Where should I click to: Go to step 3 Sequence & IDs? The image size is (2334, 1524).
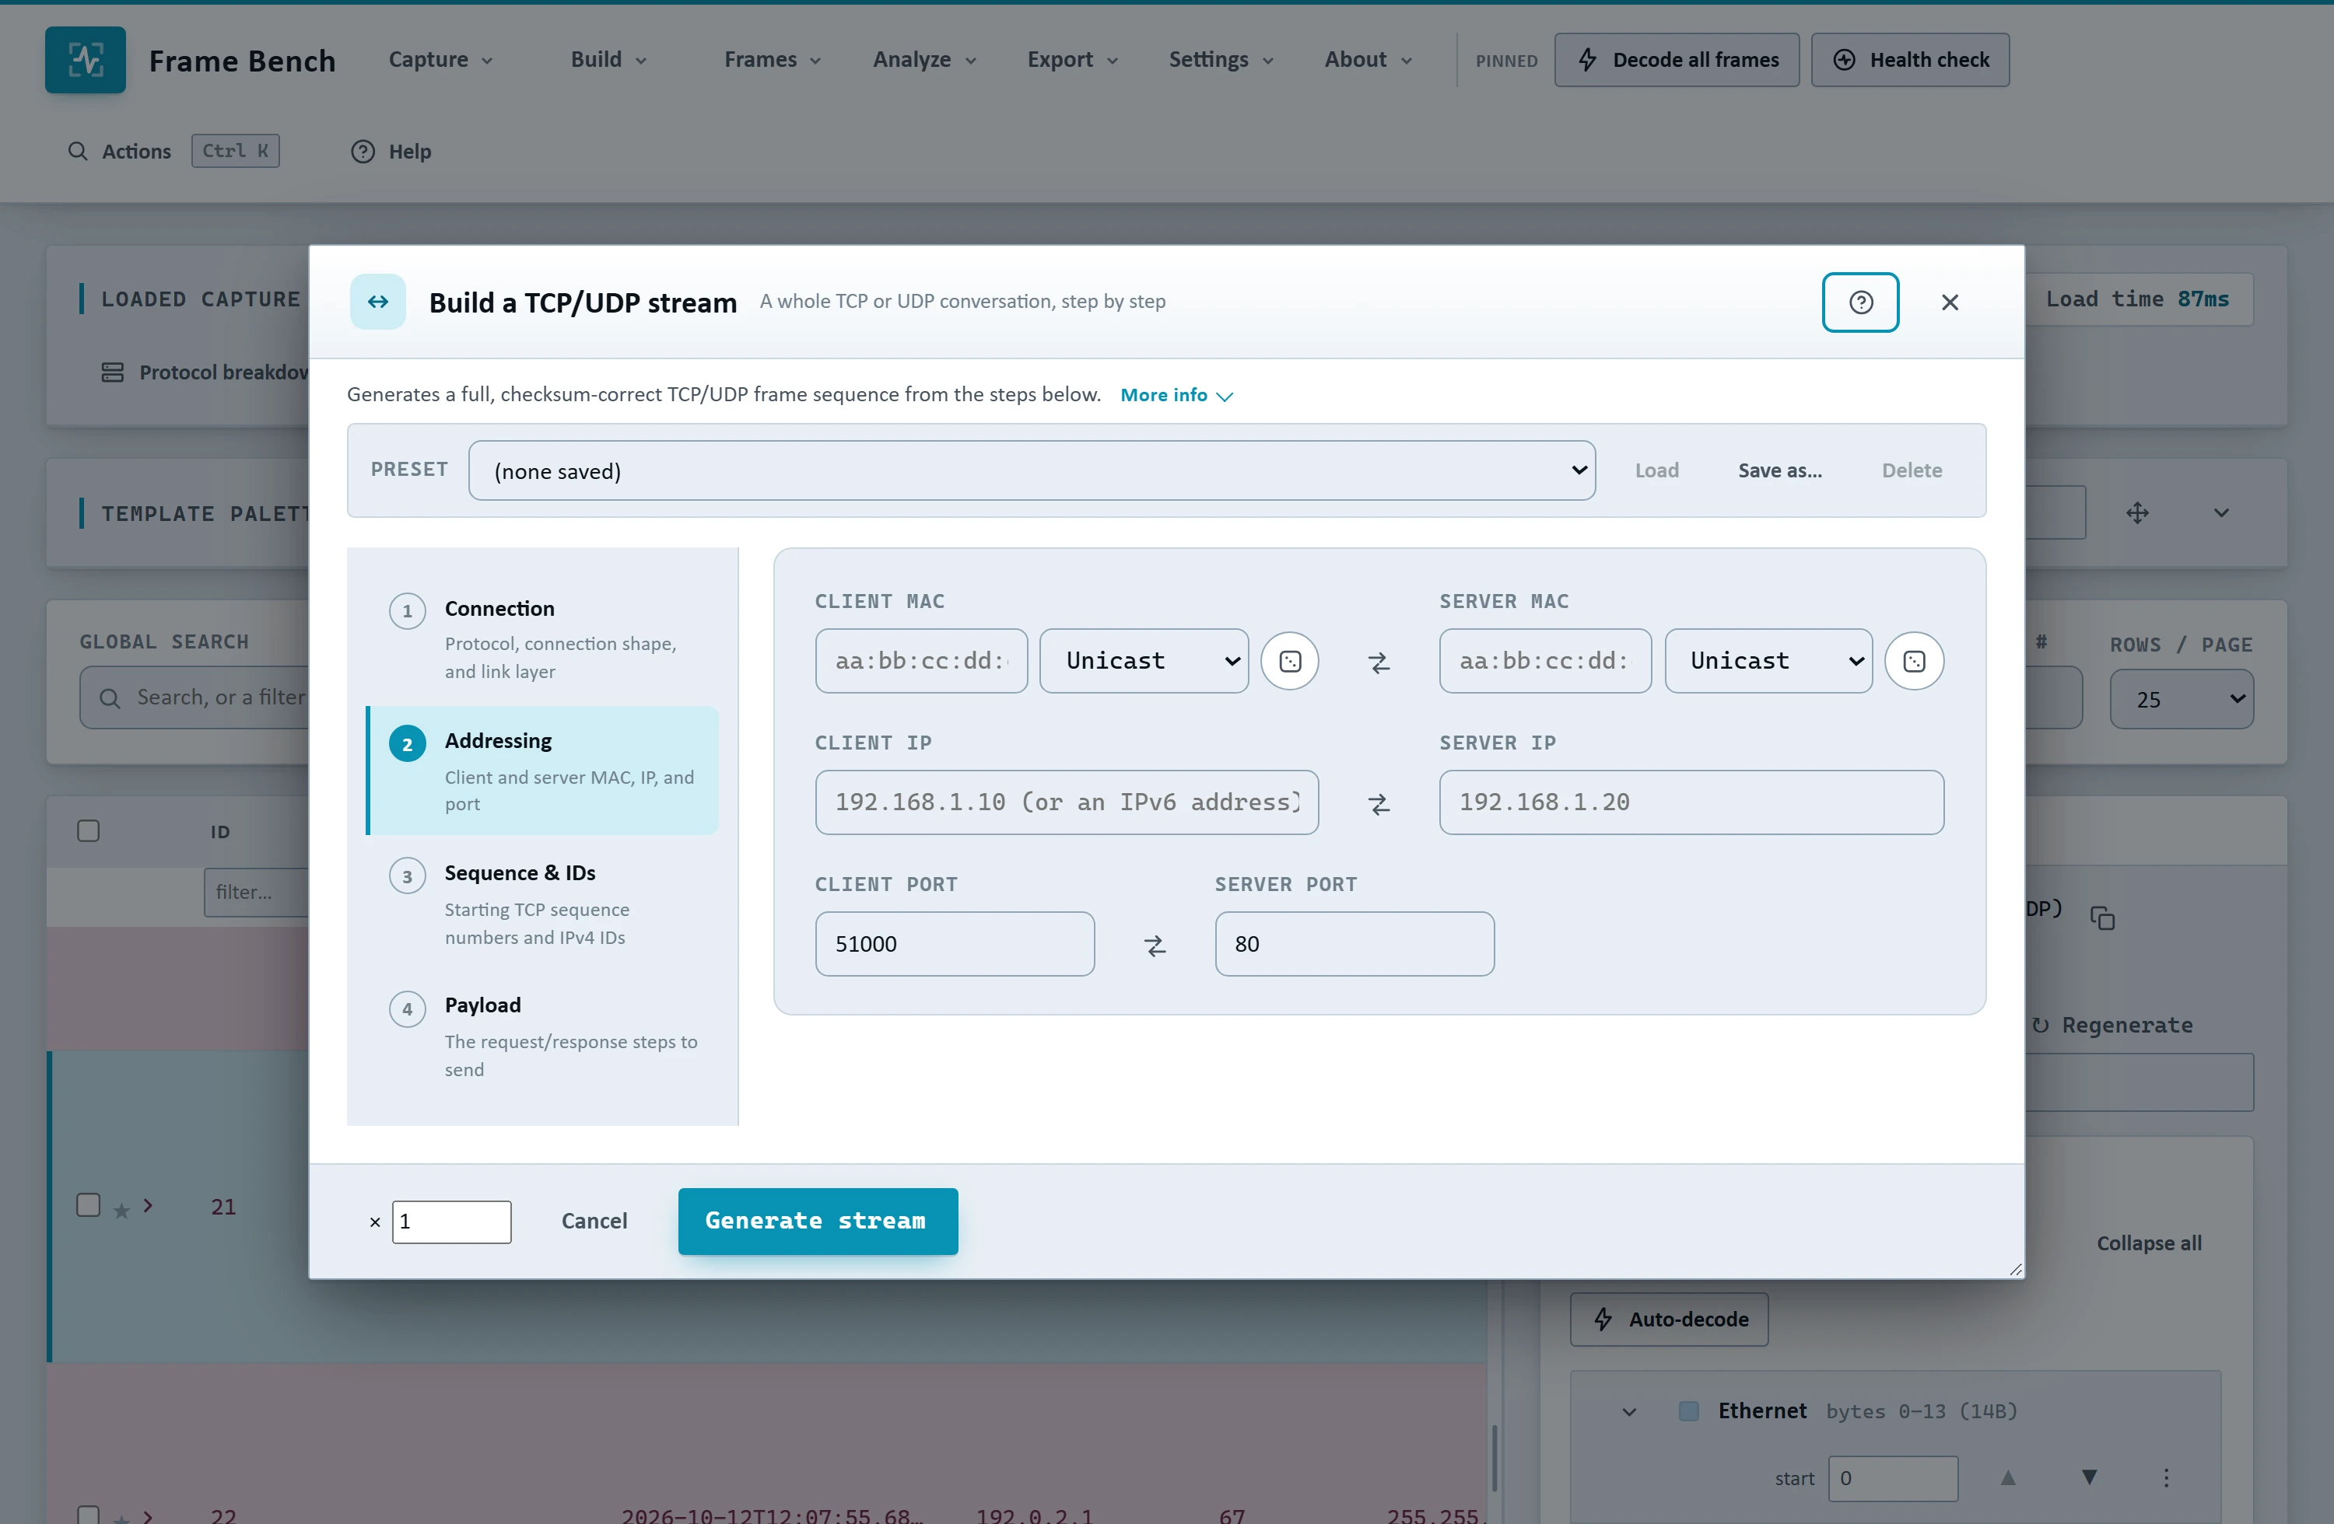542,903
